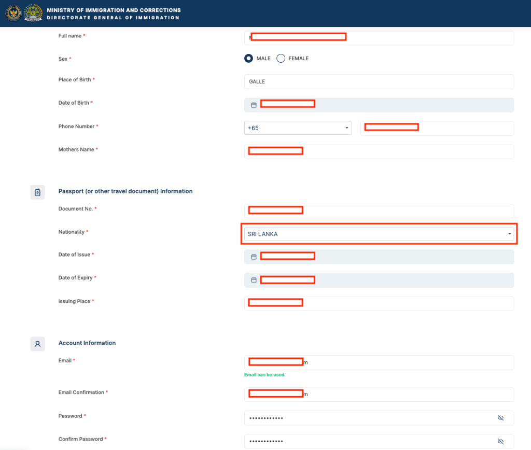
Task: Click the Immigration directorate crest logo
Action: tap(33, 13)
